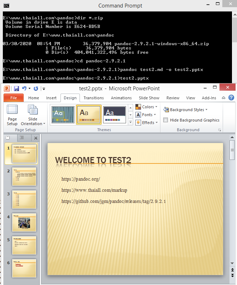
Task: Close the slides thumbnail pane
Action: [35, 138]
